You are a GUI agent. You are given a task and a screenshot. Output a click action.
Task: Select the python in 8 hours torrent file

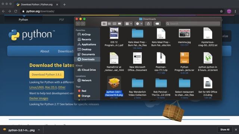208,58
